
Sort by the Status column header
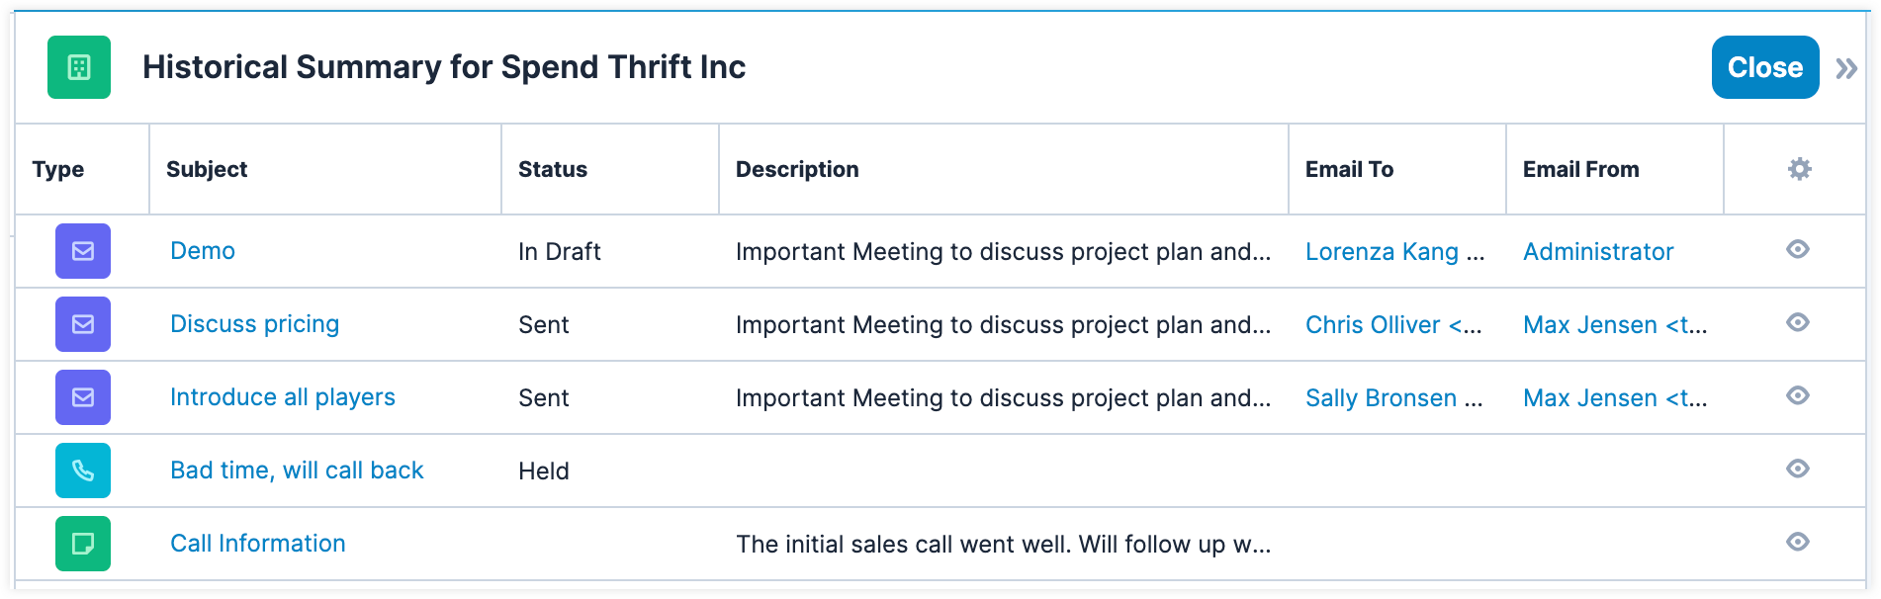(x=552, y=169)
